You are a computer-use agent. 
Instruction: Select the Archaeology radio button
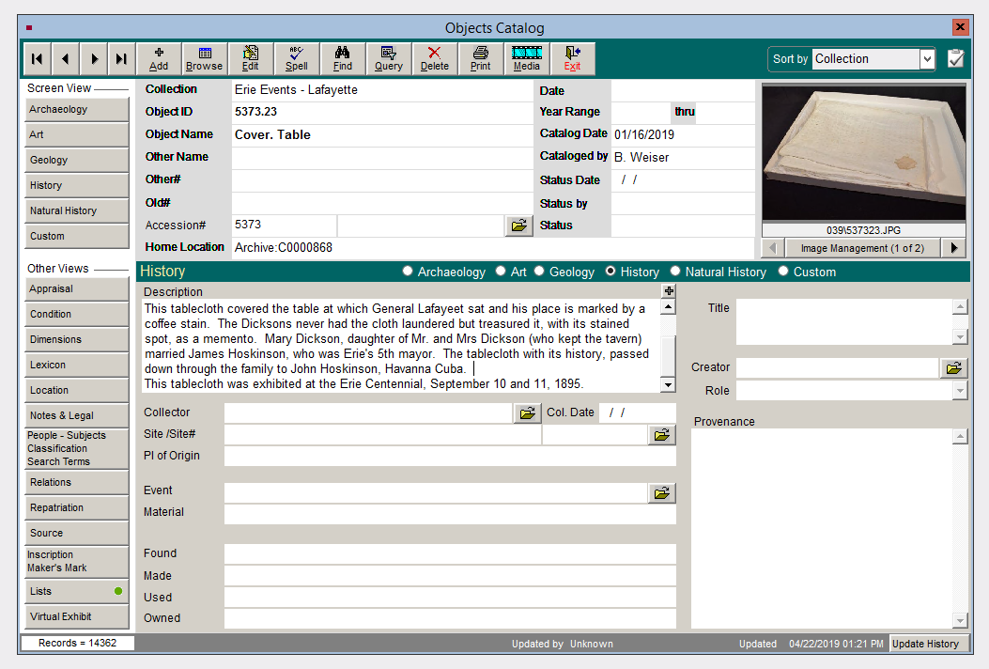(x=408, y=272)
